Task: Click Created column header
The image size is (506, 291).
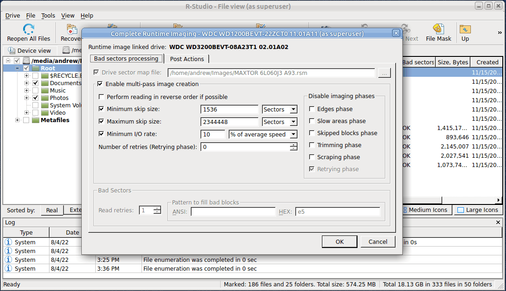Action: click(x=487, y=62)
